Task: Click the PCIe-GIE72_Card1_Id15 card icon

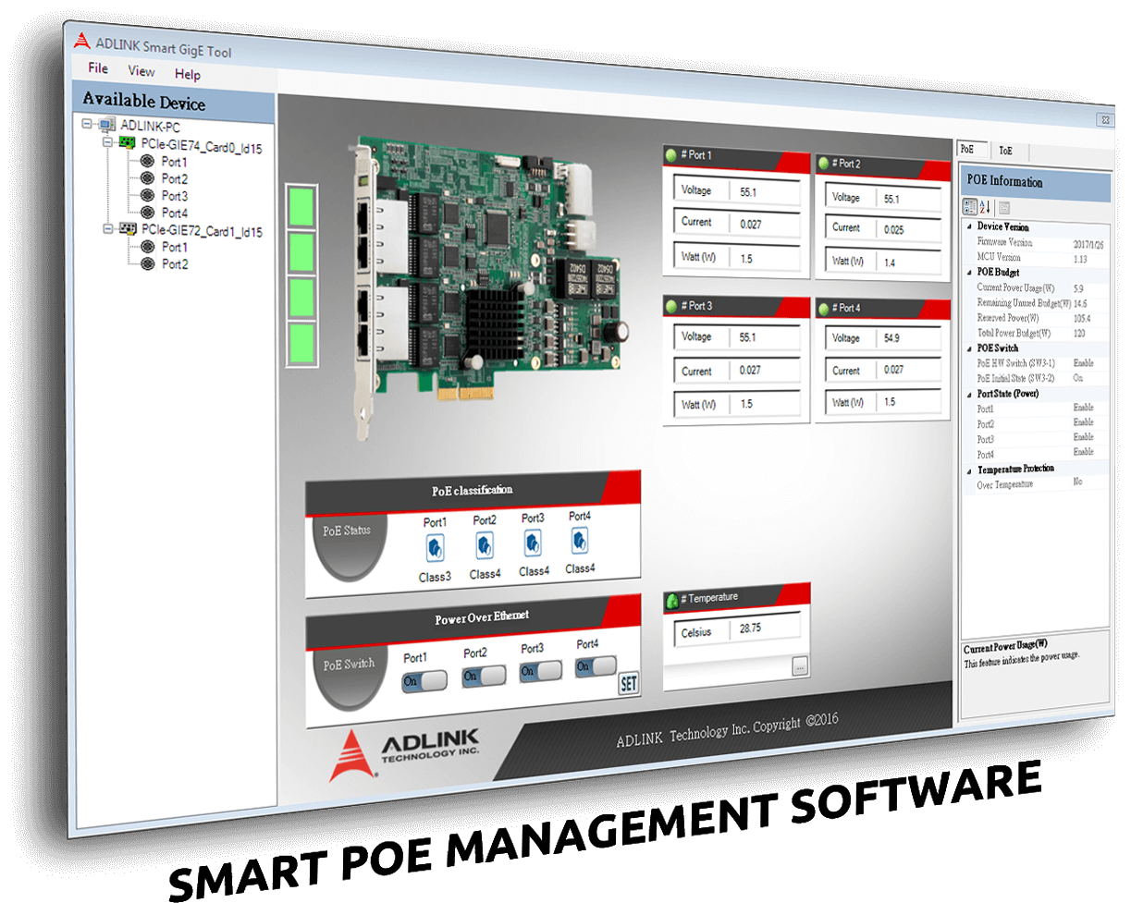Action: click(128, 230)
